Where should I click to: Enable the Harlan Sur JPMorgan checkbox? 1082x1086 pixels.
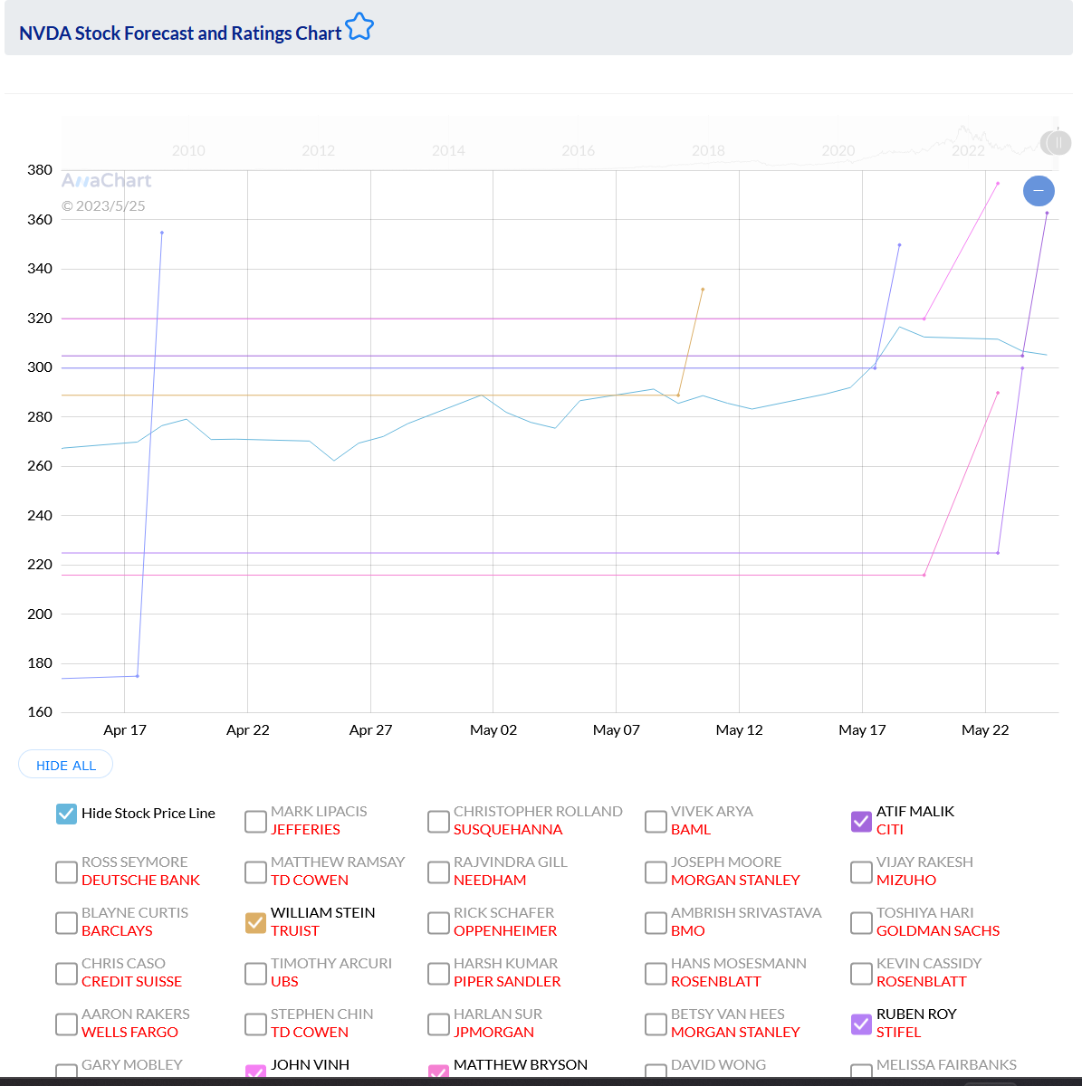click(438, 1024)
